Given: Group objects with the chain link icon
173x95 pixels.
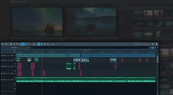Looking at the screenshot, I should (26, 44).
